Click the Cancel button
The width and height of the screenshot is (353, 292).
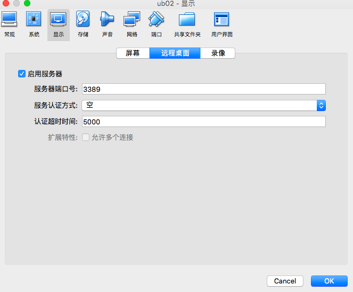(x=285, y=281)
